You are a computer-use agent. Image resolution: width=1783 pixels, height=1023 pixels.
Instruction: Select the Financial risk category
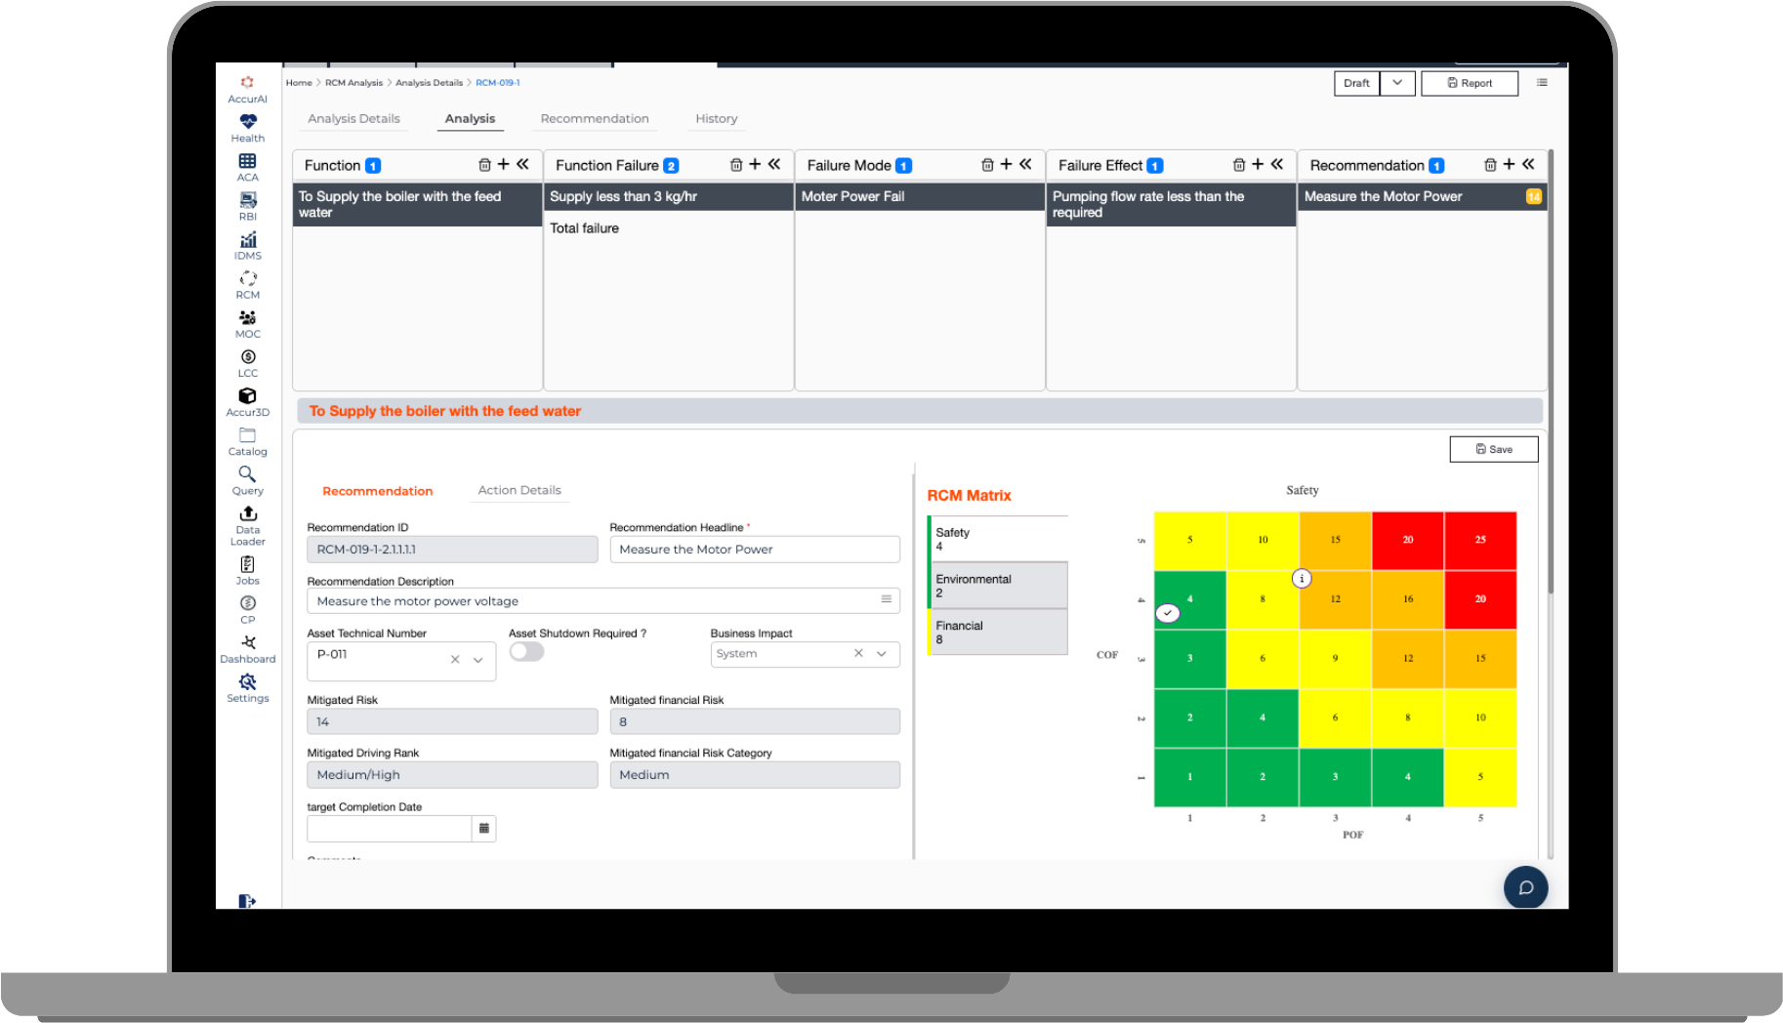tap(997, 633)
